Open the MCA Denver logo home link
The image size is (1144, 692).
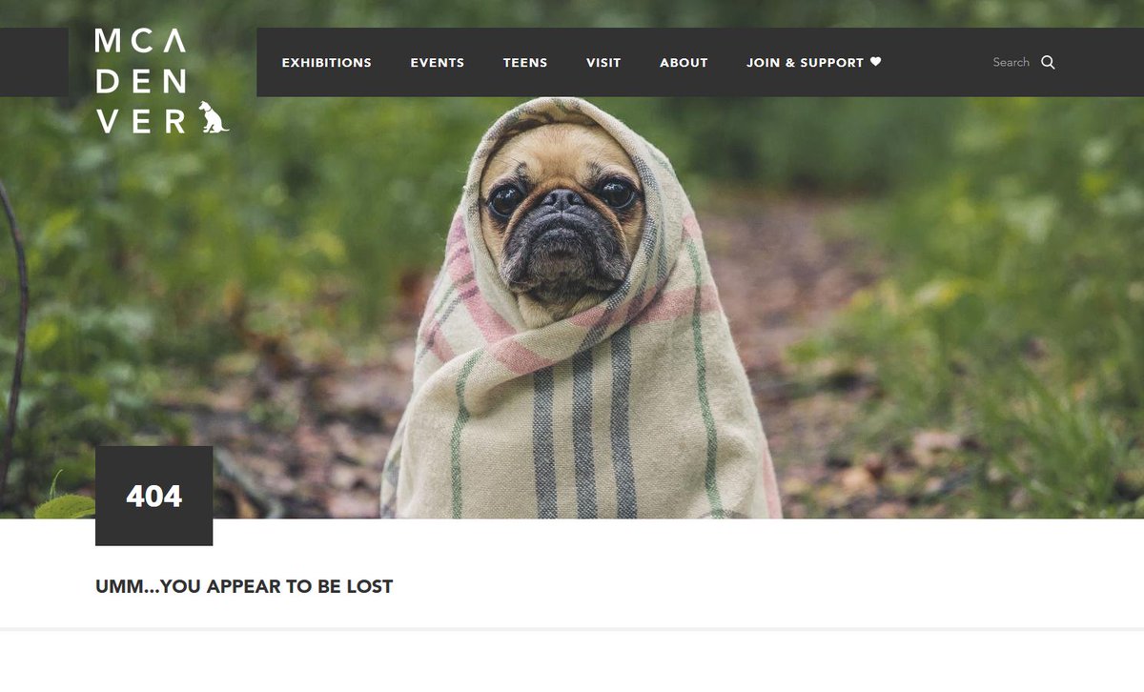tap(161, 81)
